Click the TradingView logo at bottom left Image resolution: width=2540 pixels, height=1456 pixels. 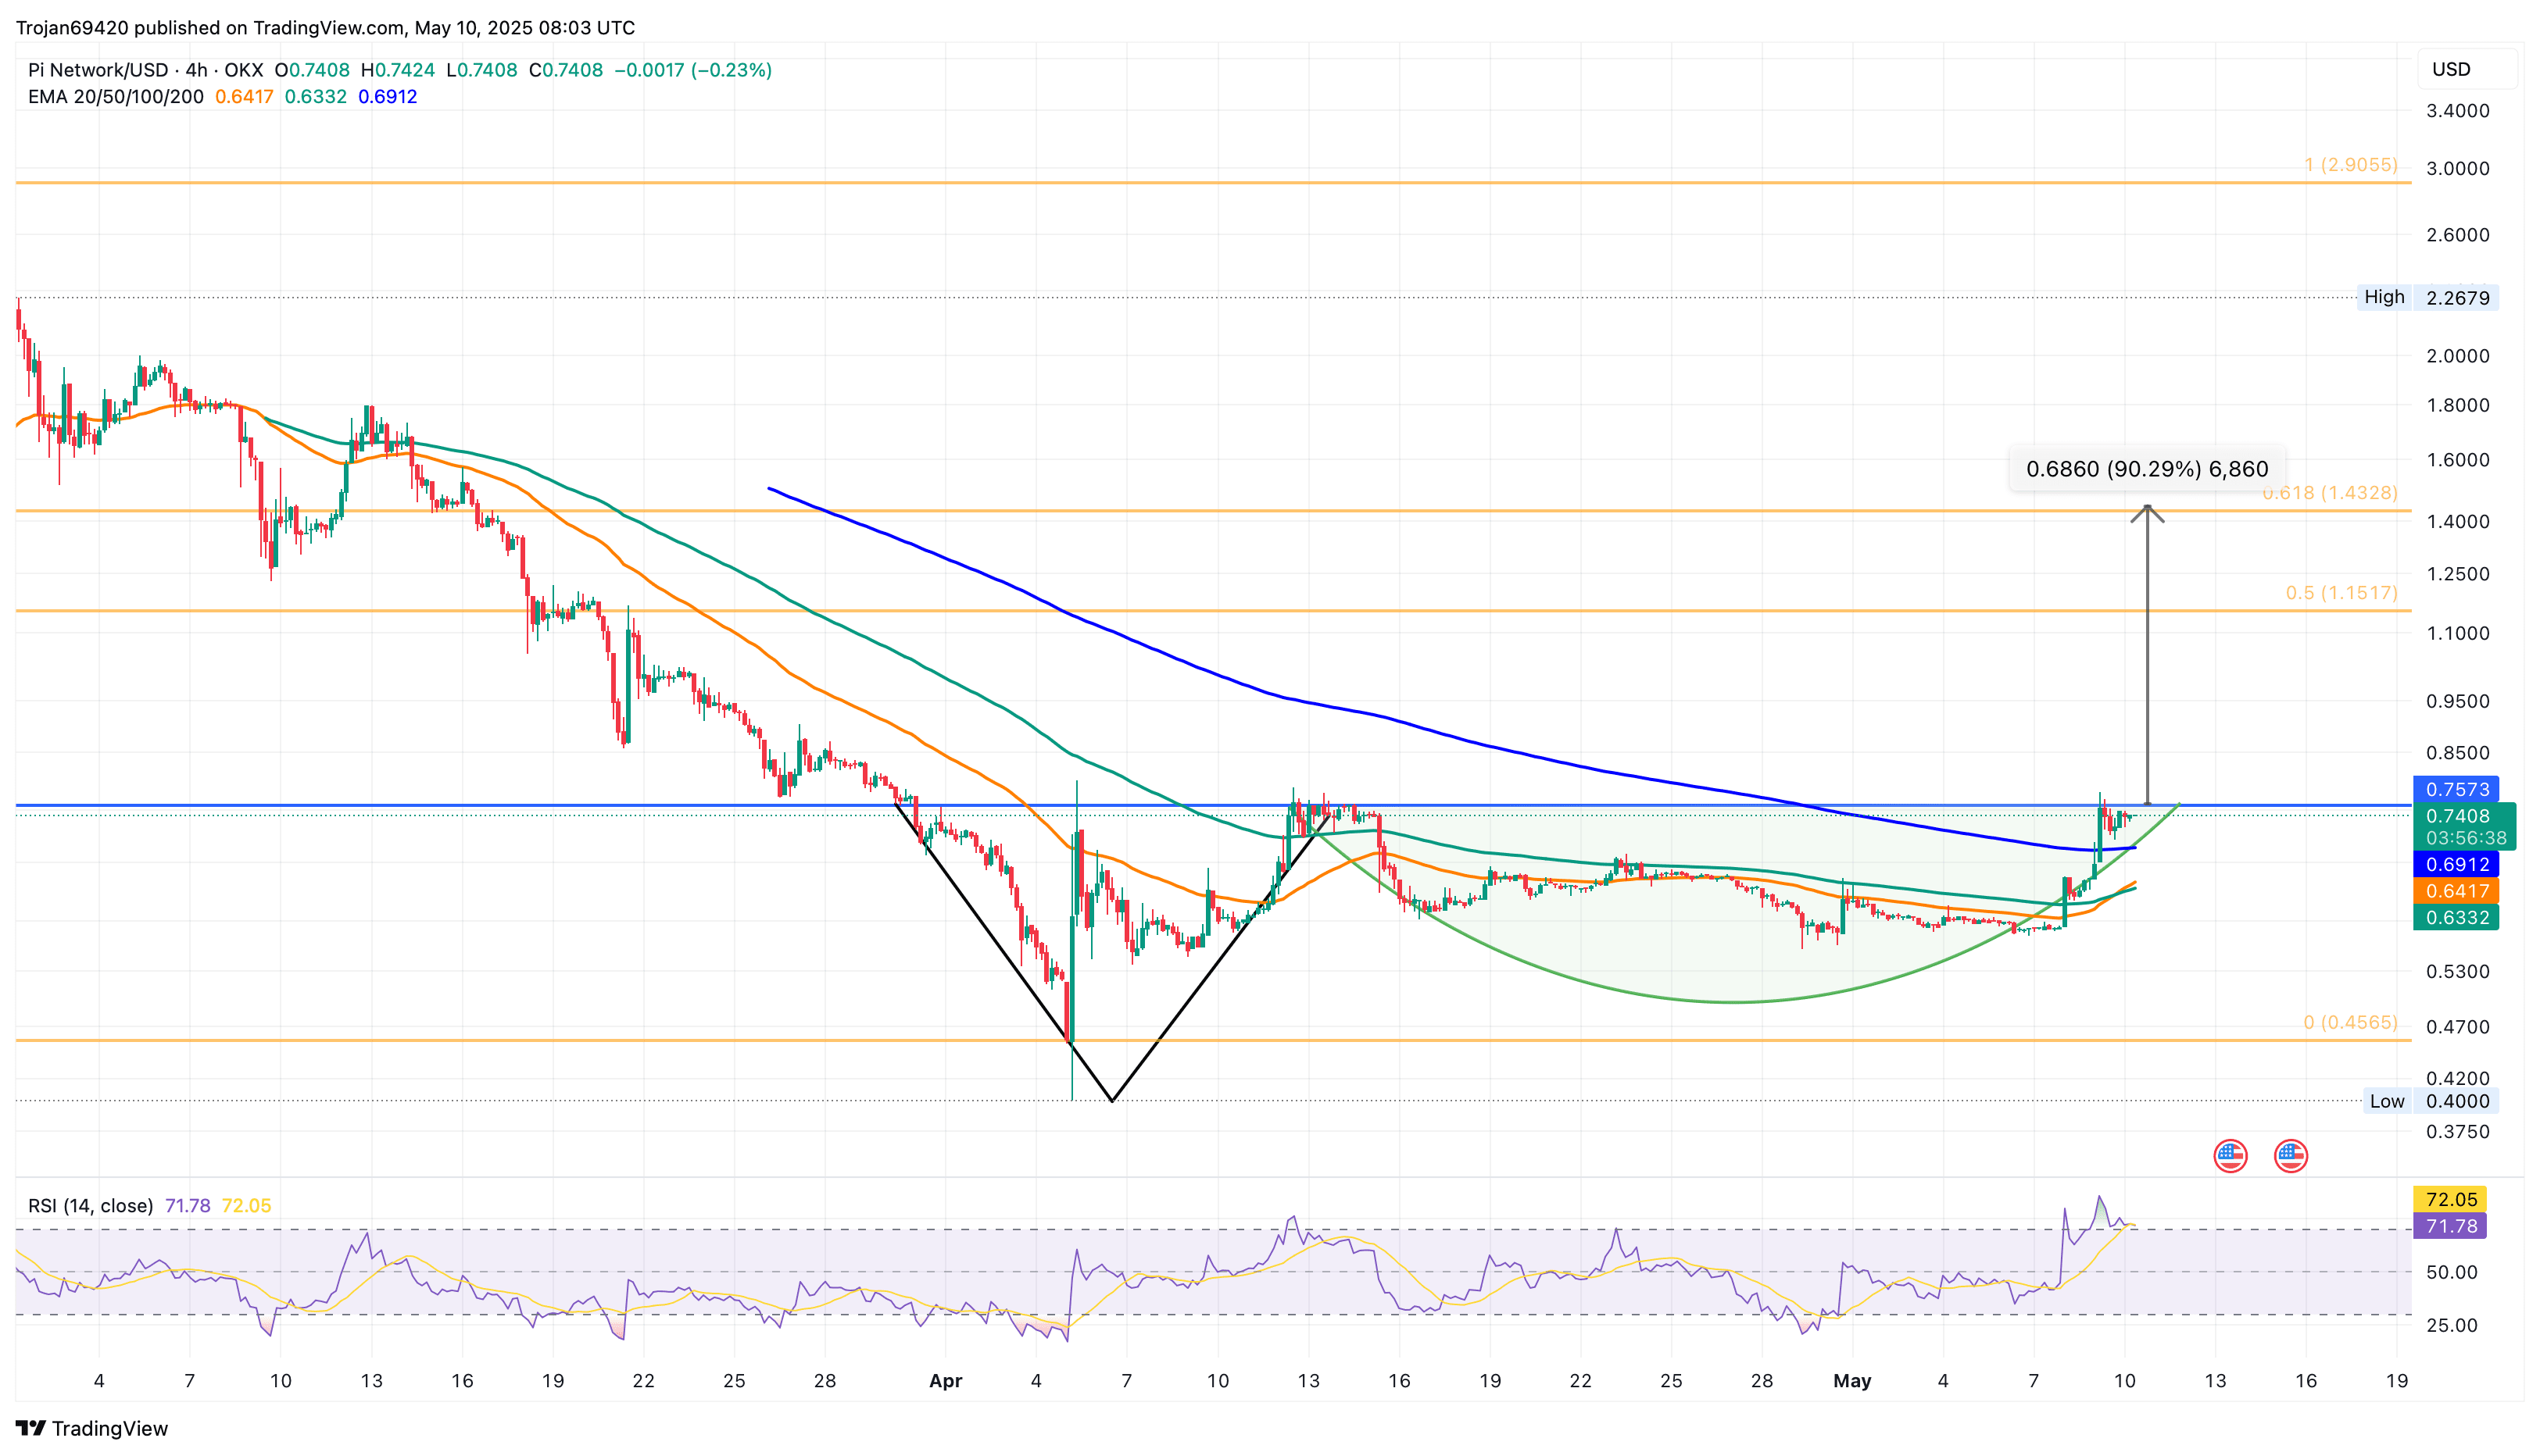point(92,1428)
